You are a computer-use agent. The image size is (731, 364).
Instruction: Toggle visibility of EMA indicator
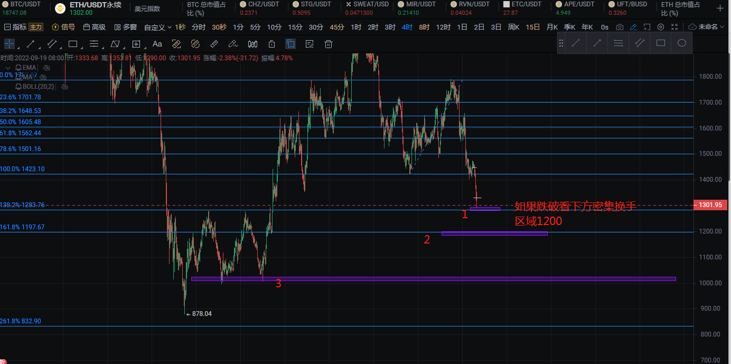pyautogui.click(x=46, y=68)
